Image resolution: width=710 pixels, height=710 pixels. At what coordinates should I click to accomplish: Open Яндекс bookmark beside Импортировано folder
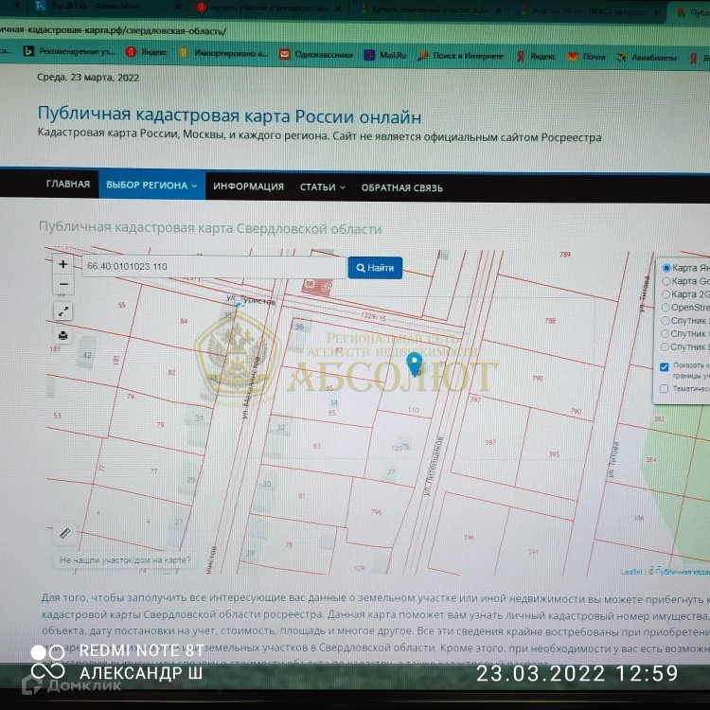click(147, 52)
